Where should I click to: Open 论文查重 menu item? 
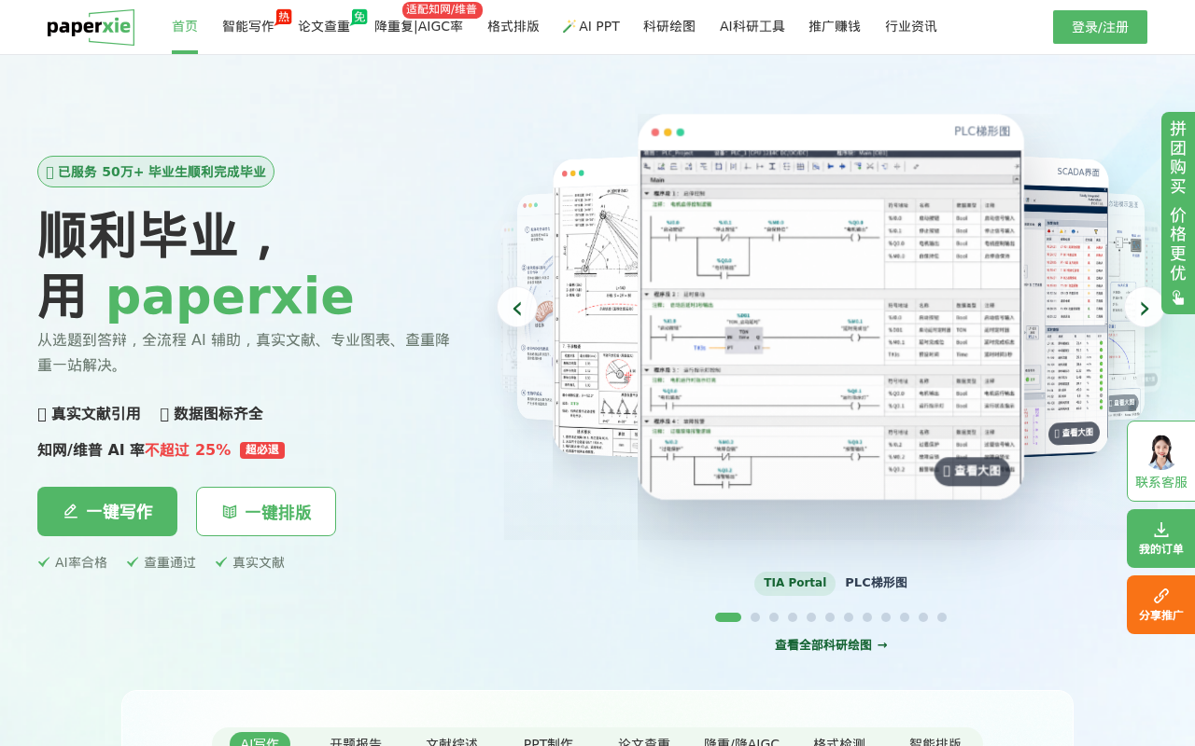click(x=324, y=26)
